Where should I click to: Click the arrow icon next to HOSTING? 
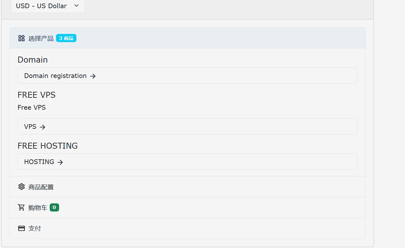tap(60, 162)
